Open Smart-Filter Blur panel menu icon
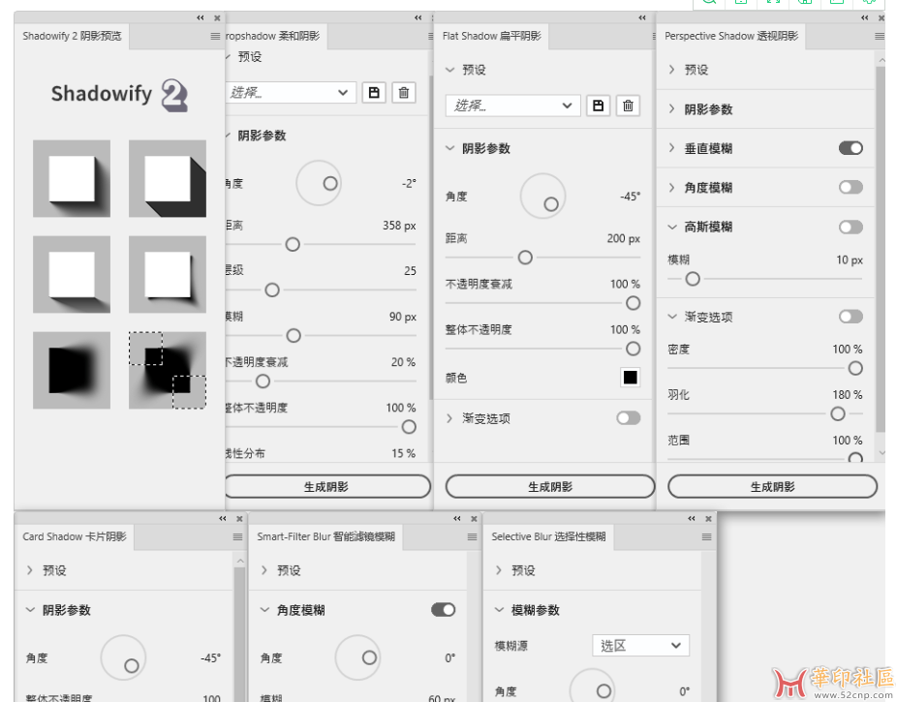The height and width of the screenshot is (702, 897). click(472, 536)
